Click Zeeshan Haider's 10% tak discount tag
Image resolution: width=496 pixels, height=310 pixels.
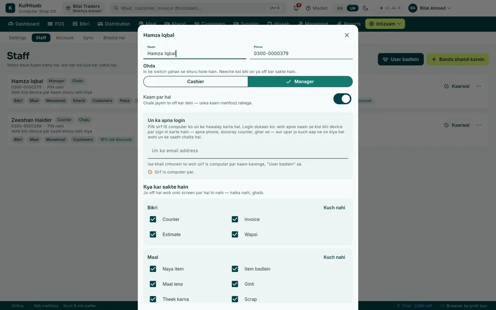point(116,140)
